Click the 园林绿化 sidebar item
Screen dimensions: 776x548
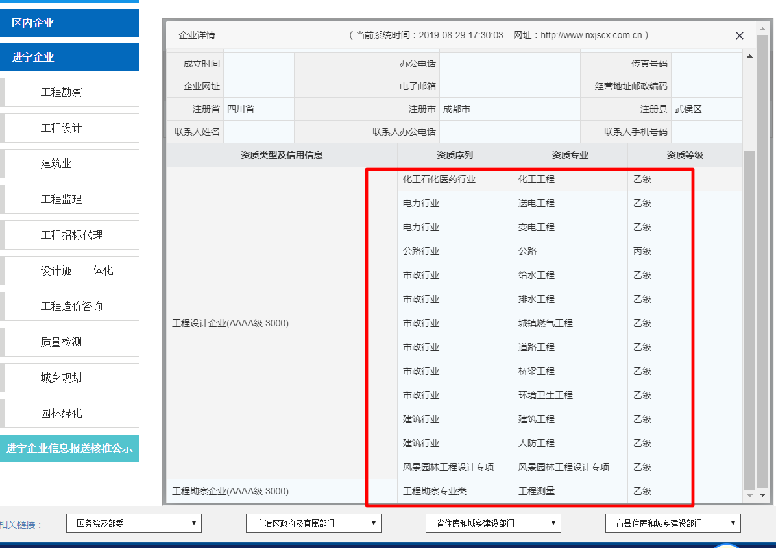(70, 414)
